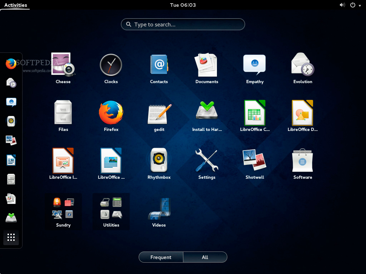Image resolution: width=366 pixels, height=274 pixels.
Task: Open the power system menu
Action: [355, 5]
